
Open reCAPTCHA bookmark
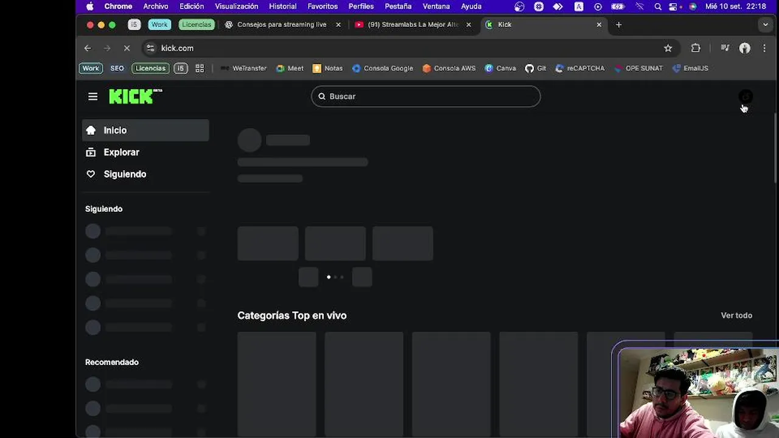point(580,68)
